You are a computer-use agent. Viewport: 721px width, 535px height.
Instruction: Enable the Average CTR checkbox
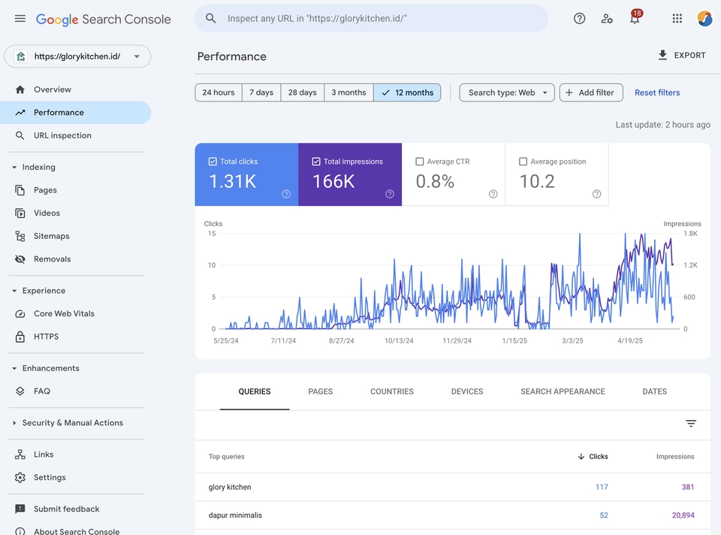[x=420, y=162]
